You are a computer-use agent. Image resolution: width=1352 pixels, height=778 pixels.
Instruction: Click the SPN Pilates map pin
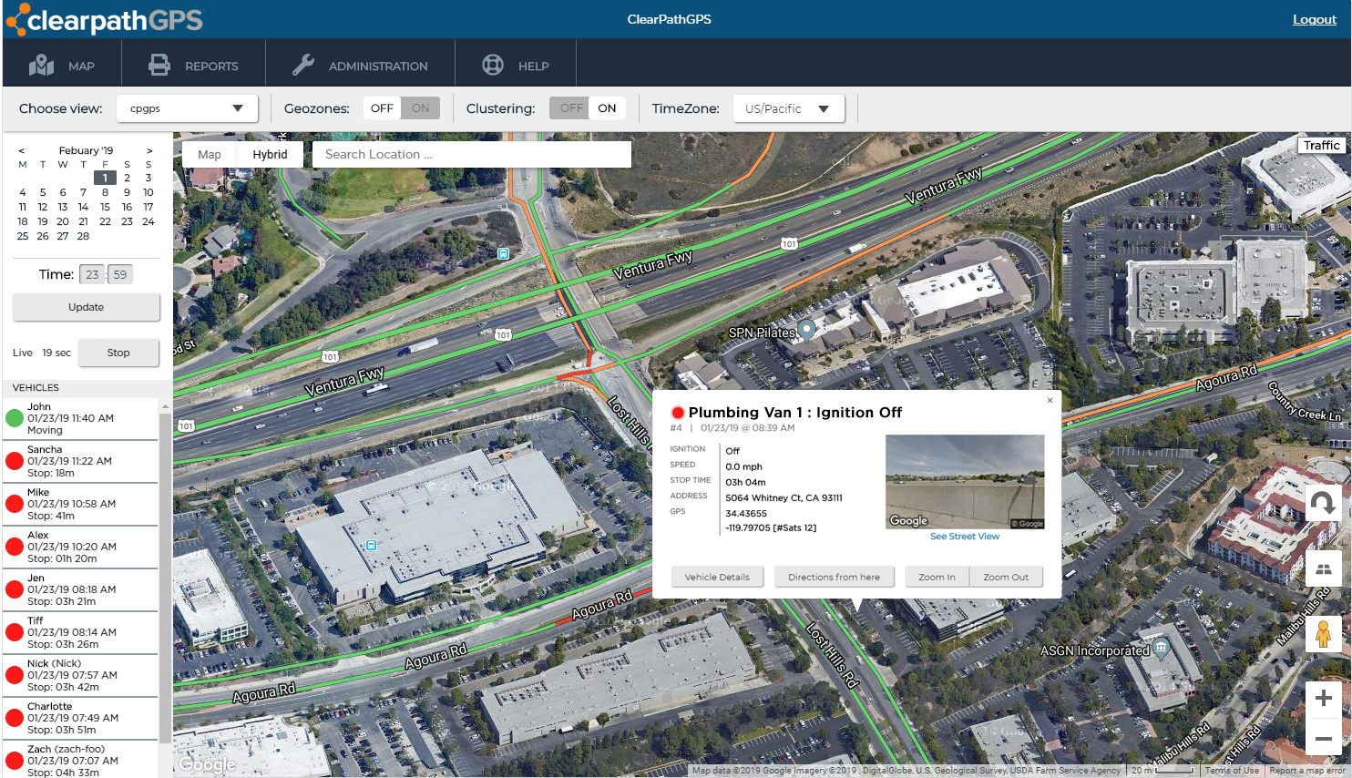tap(806, 329)
